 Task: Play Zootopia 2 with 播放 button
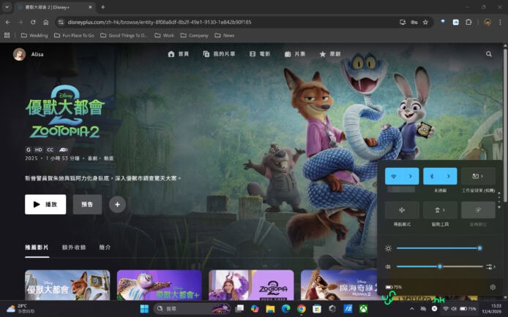pos(45,205)
